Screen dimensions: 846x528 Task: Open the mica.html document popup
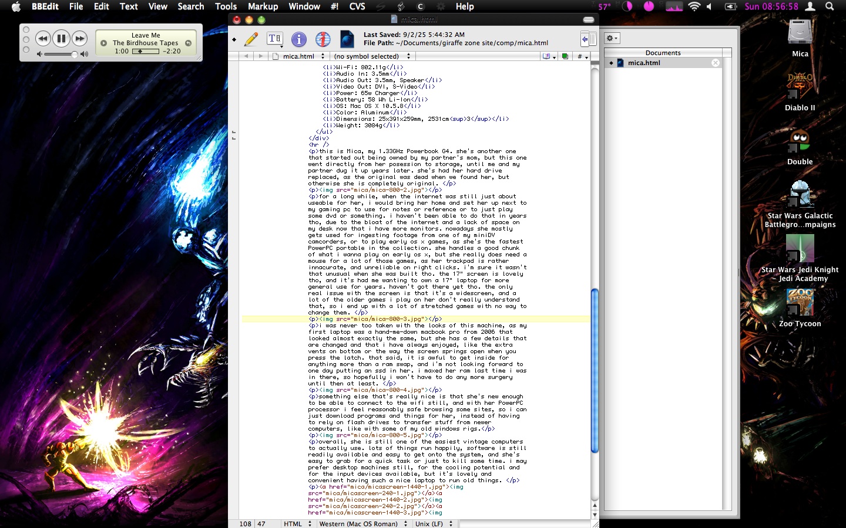coord(300,56)
